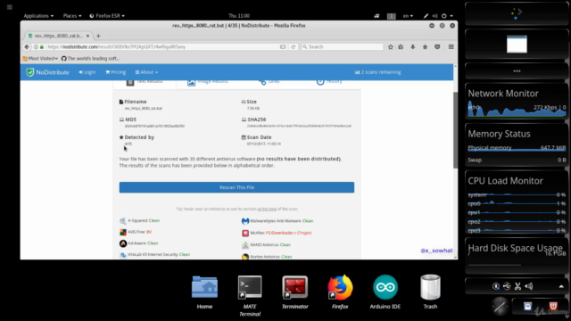Click the Pocket icon in toolbar
The height and width of the screenshot is (321, 571).
click(x=437, y=46)
